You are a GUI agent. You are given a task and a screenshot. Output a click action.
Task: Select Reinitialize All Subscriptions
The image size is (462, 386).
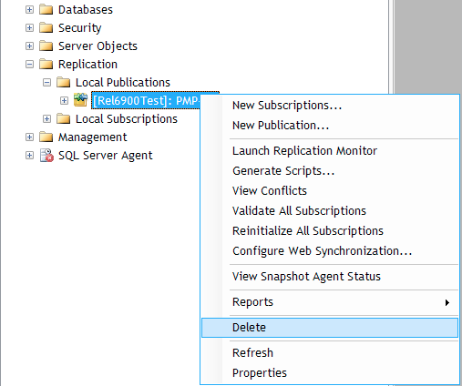pos(330,231)
